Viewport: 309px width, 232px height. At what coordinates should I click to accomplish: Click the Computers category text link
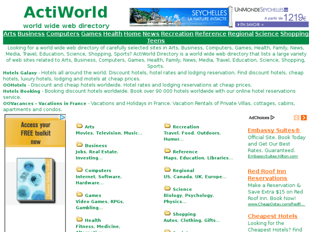(98, 170)
